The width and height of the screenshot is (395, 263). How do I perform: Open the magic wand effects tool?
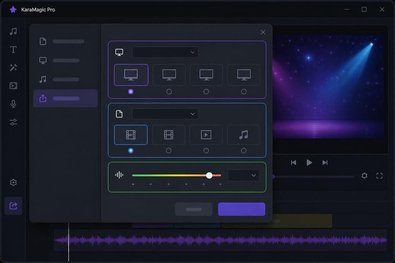(14, 67)
